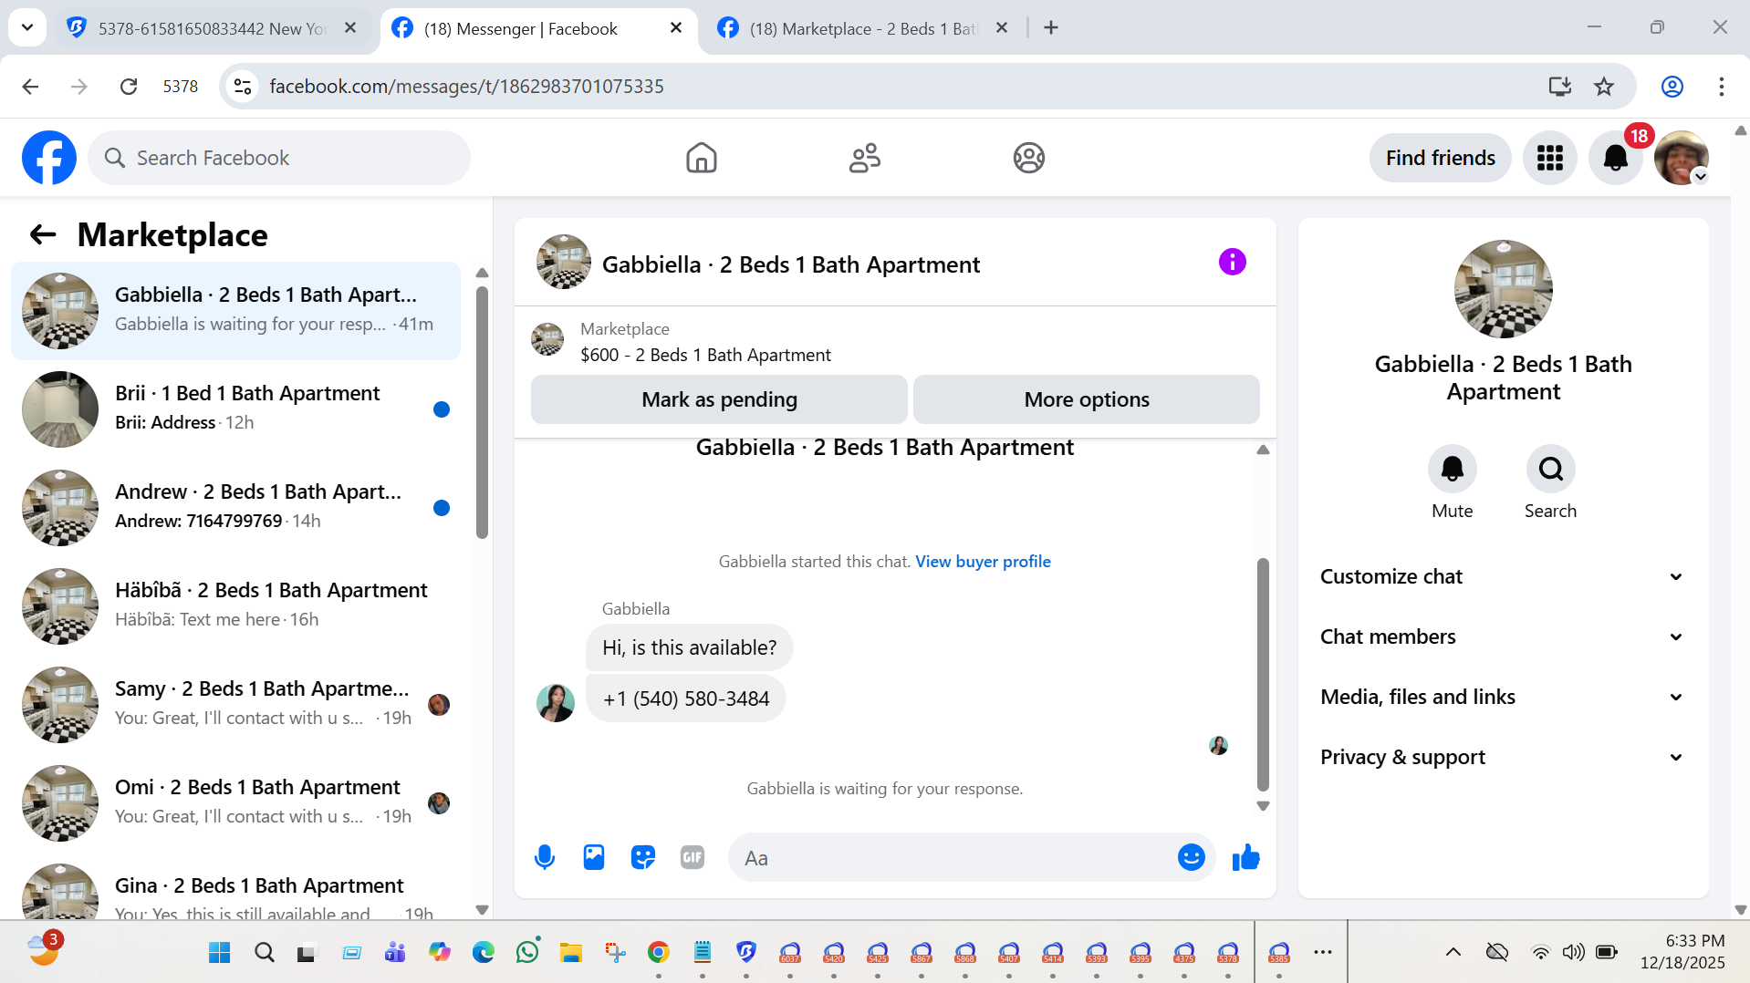Open the Windows Start menu
Viewport: 1750px width, 983px height.
(x=220, y=953)
